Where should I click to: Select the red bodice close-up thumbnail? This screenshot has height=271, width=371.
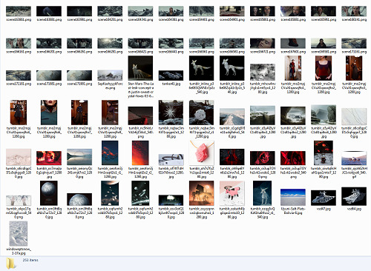(324, 68)
